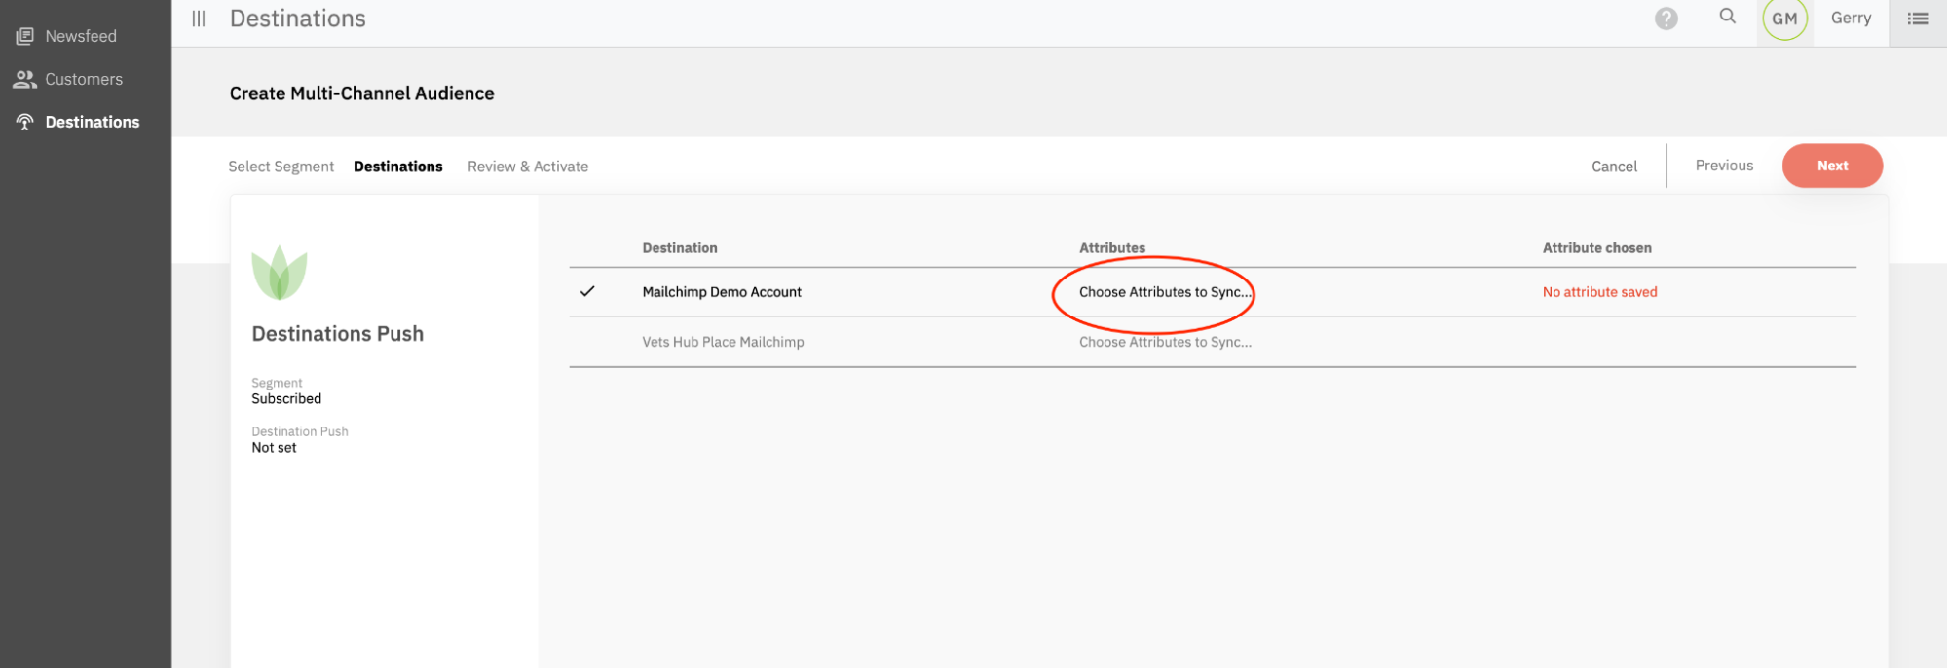Choose attributes to sync for Vets Hub Place Mailchimp
The width and height of the screenshot is (1947, 669).
1165,342
